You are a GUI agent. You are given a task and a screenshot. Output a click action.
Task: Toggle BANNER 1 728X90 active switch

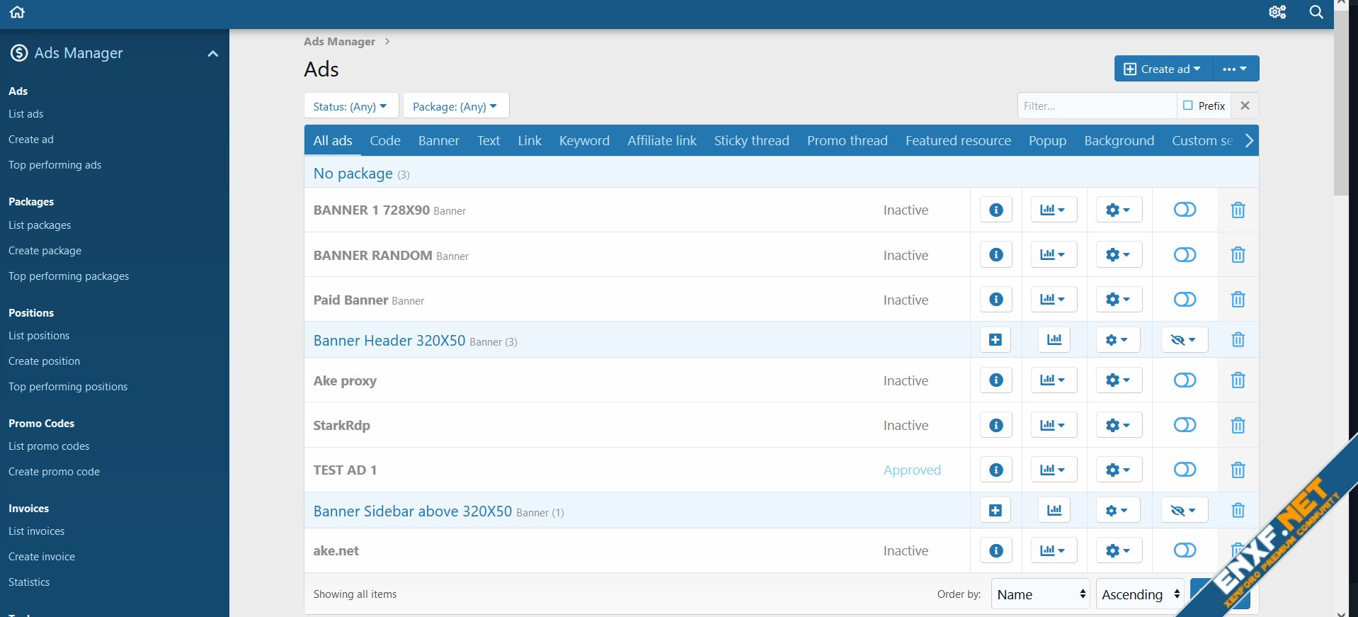pos(1185,210)
